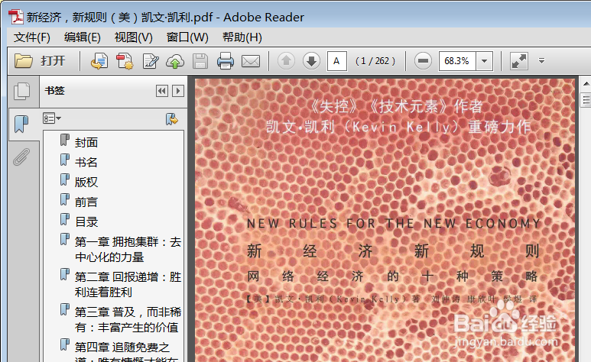591x362 pixels.
Task: Select the 前言 bookmark
Action: [86, 202]
